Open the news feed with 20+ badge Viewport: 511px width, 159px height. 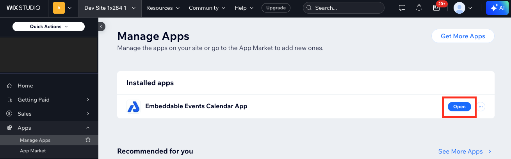(437, 8)
